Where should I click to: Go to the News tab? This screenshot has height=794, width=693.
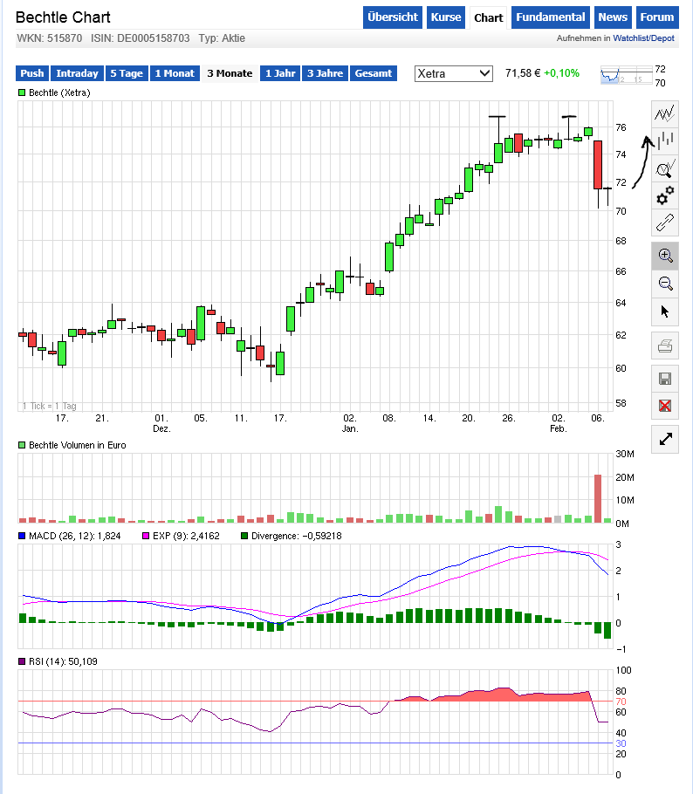[613, 17]
